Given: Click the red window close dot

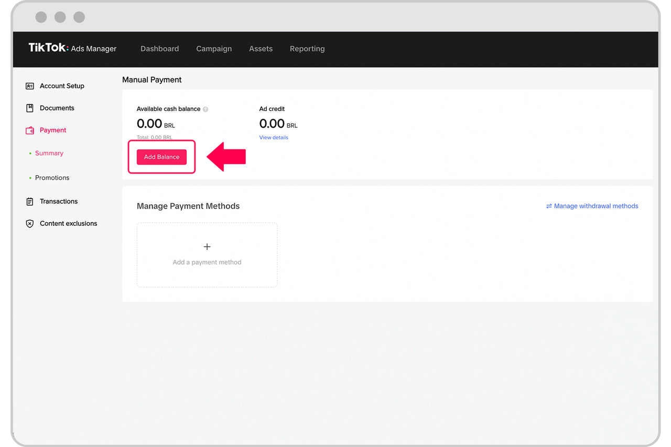Looking at the screenshot, I should (41, 17).
